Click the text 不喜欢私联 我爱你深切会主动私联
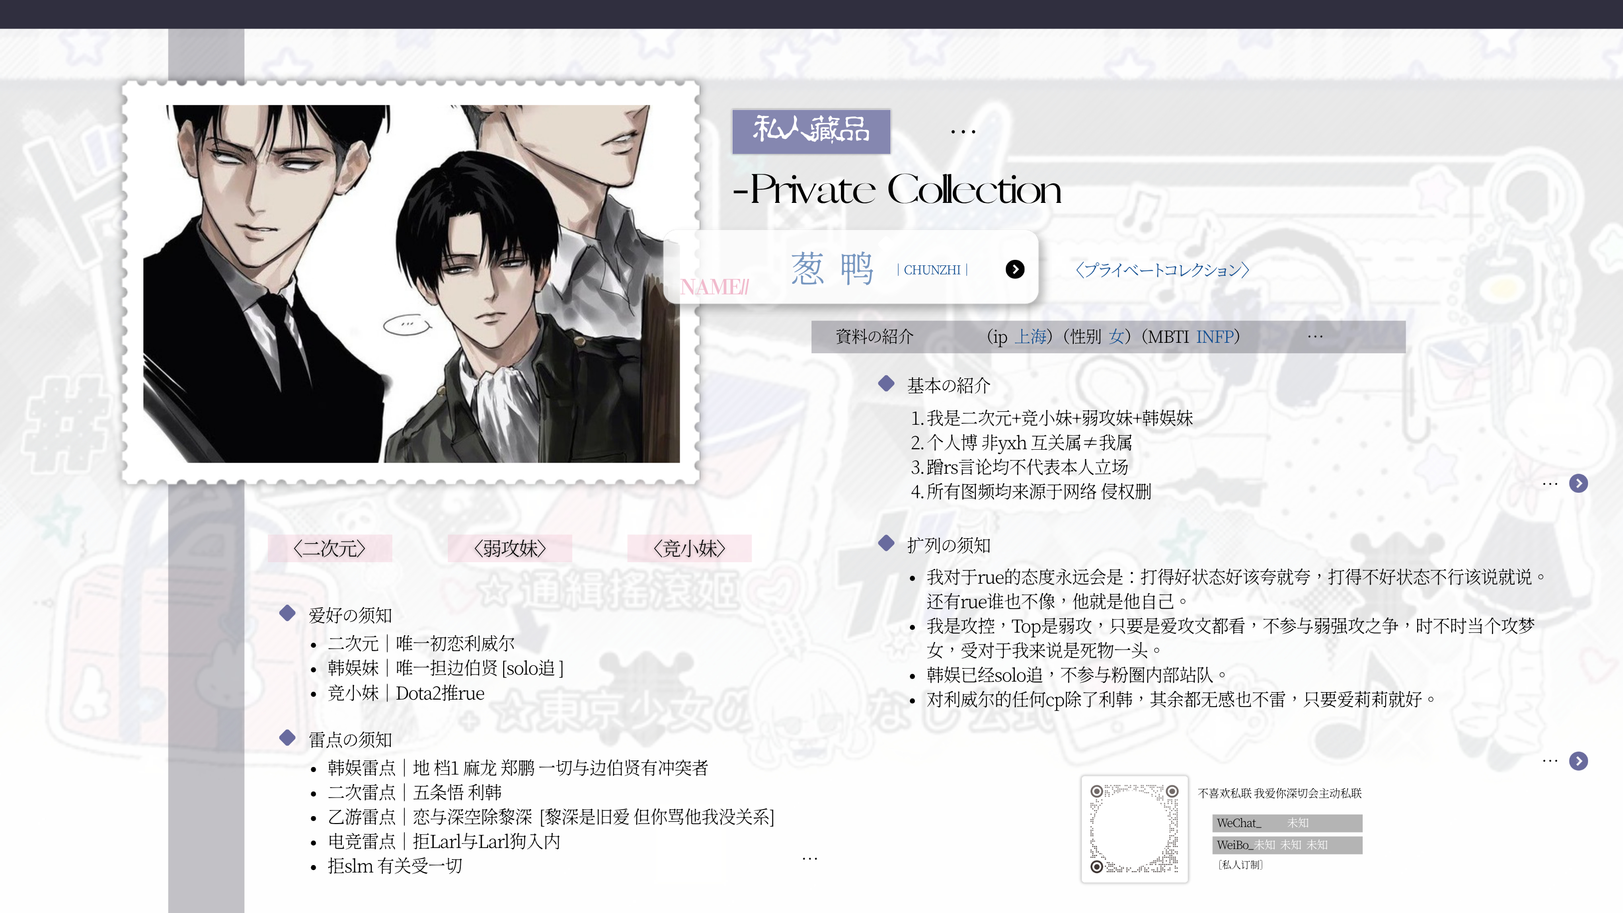 (1280, 793)
